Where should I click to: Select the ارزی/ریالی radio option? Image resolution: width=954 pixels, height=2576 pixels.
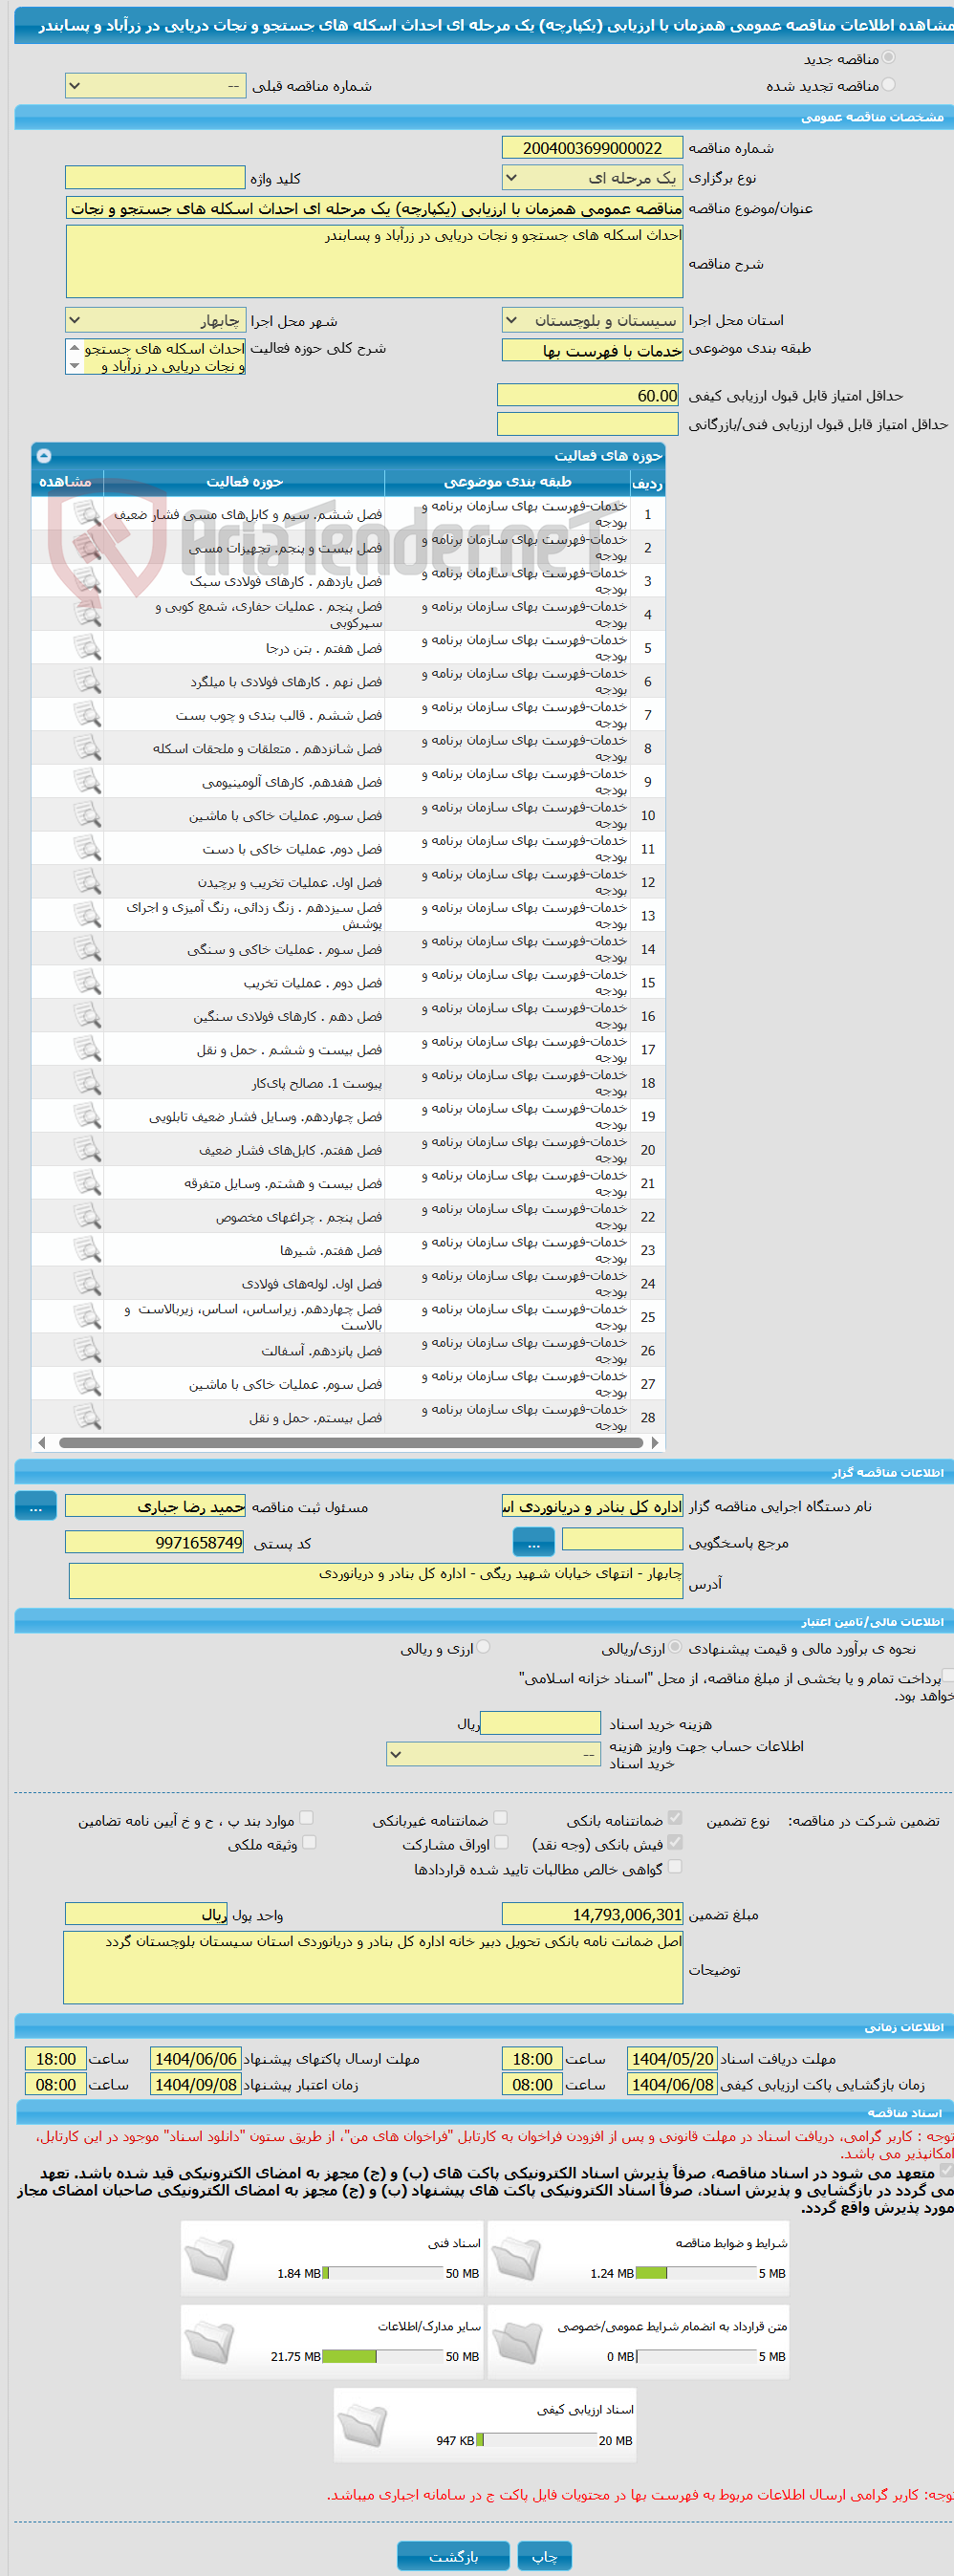676,1647
